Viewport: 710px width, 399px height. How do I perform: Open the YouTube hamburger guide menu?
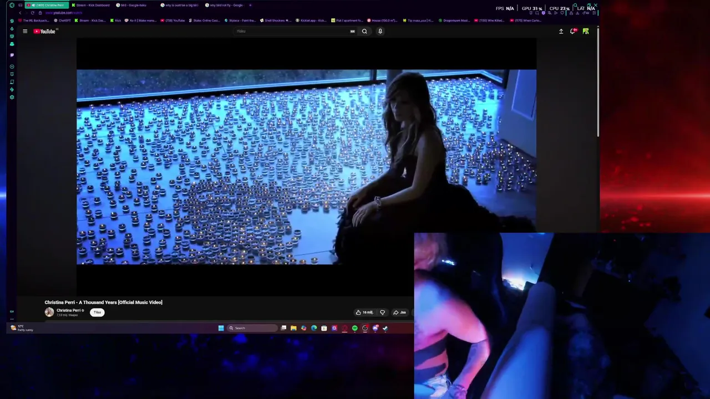[x=25, y=31]
